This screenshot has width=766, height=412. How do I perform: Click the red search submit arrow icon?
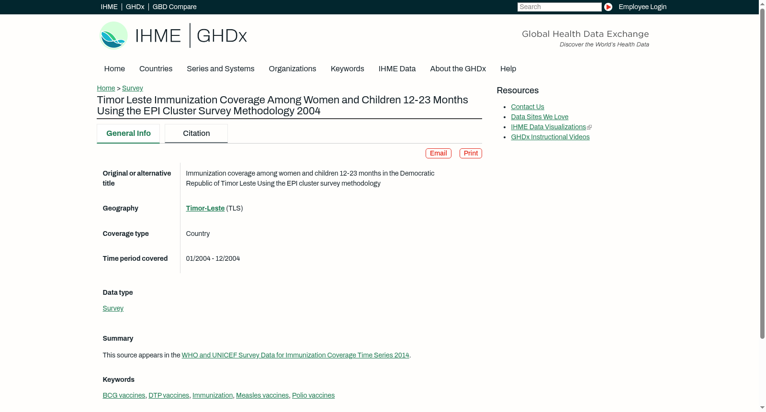[x=608, y=7]
